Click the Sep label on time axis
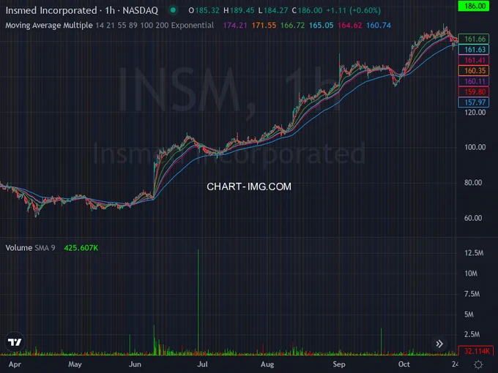Image resolution: width=498 pixels, height=373 pixels. [339, 363]
